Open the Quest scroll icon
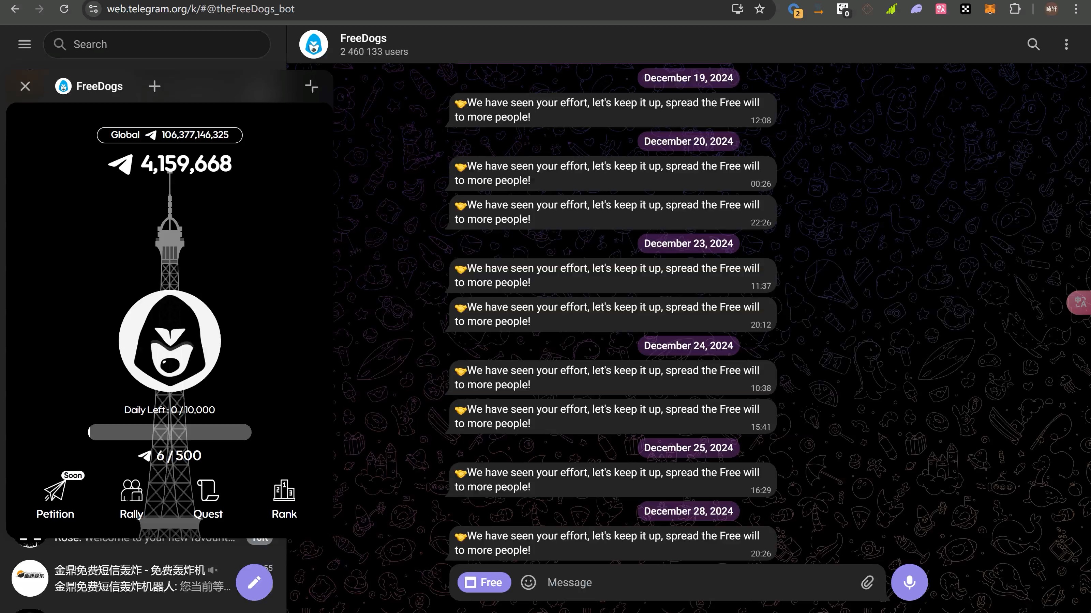1091x613 pixels. (x=208, y=491)
